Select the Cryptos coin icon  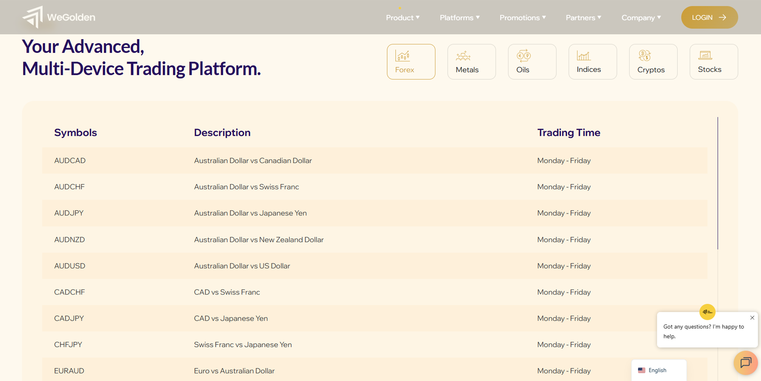(x=645, y=56)
